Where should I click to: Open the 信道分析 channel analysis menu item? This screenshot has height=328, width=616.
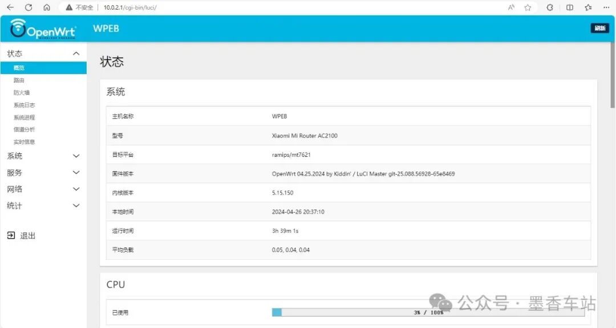pos(24,129)
